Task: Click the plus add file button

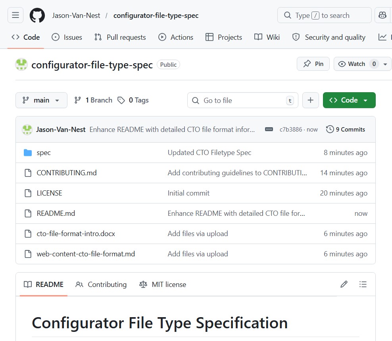Action: pyautogui.click(x=311, y=100)
